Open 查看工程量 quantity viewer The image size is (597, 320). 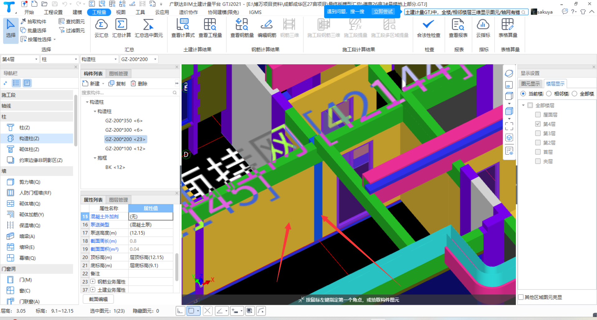pos(210,28)
